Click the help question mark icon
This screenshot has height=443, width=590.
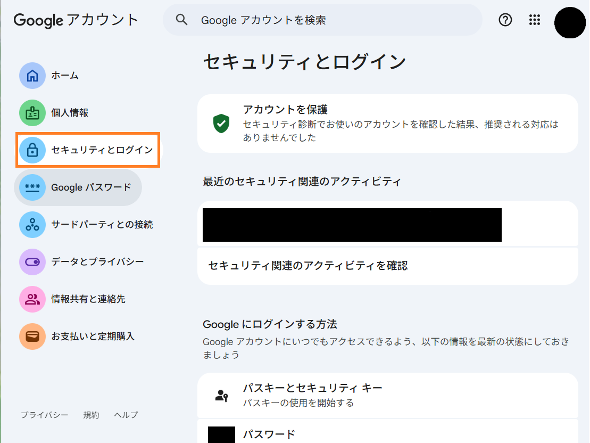click(504, 20)
